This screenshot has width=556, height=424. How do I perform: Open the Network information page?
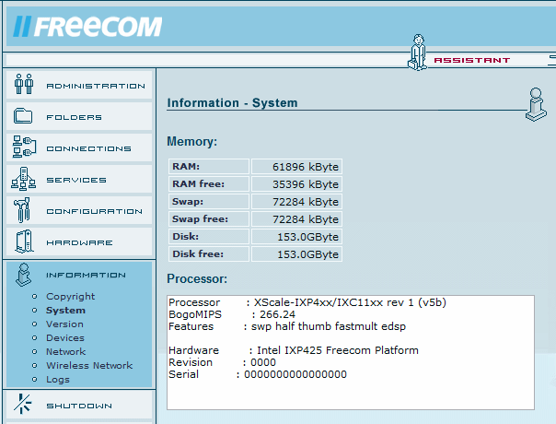point(65,352)
